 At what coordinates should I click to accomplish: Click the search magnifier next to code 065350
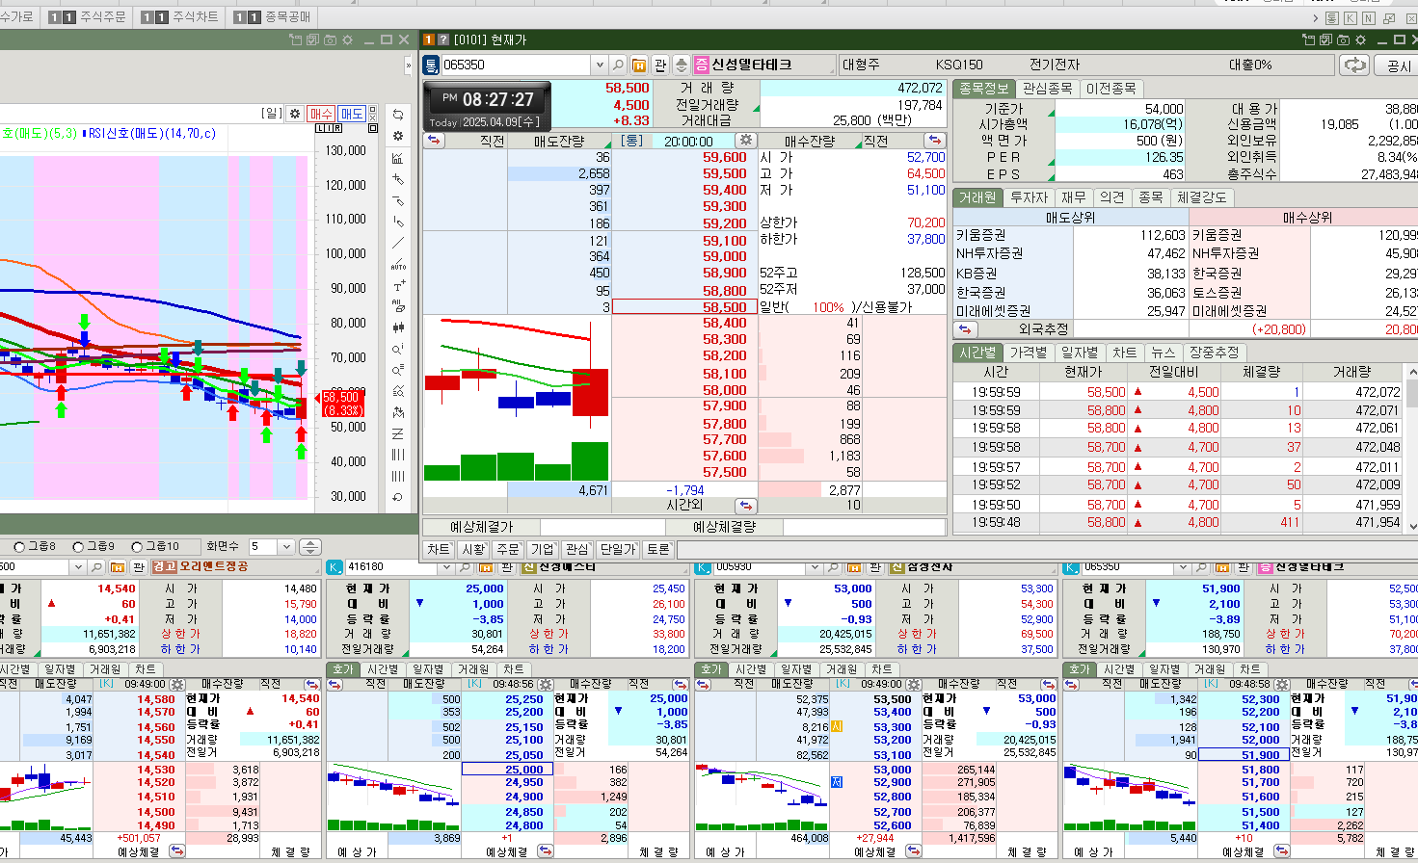[x=618, y=65]
